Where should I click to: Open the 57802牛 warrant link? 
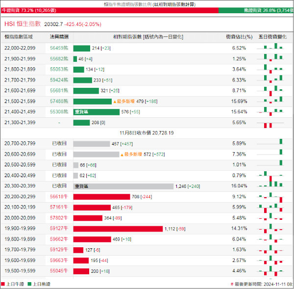pos(59,218)
